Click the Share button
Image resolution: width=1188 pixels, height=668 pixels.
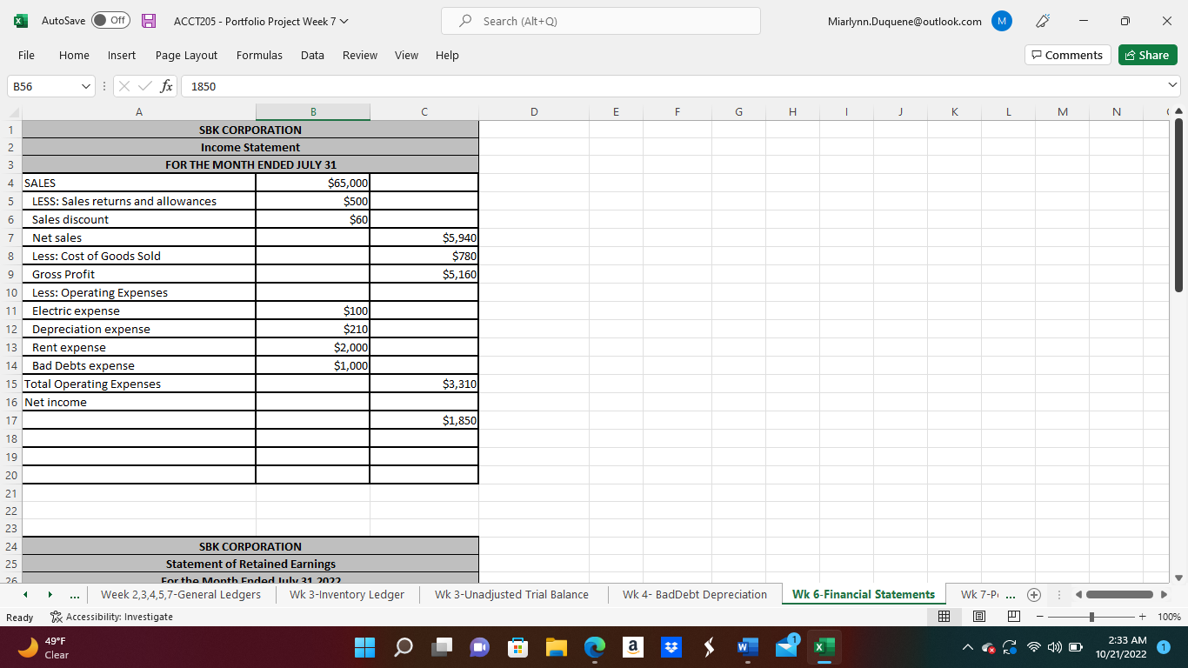coord(1147,54)
